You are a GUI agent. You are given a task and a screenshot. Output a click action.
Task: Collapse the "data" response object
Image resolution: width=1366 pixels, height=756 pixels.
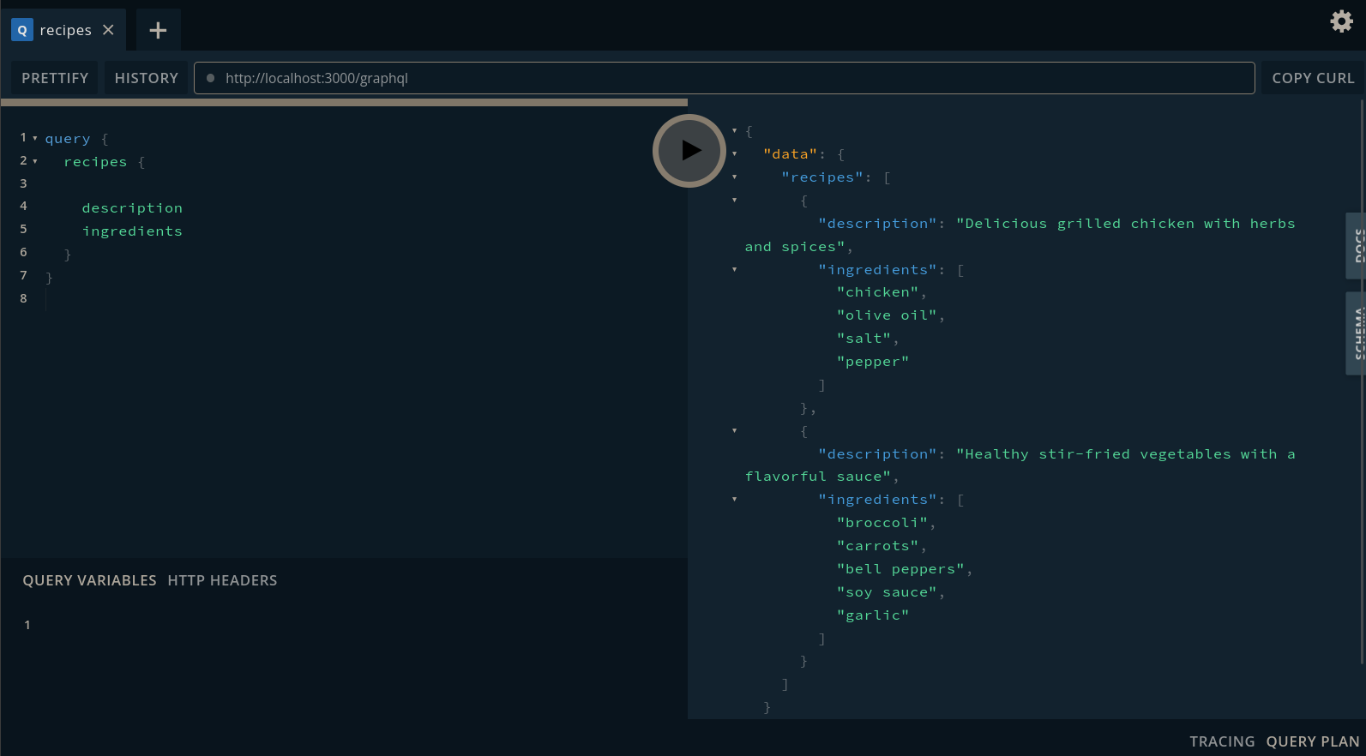735,154
